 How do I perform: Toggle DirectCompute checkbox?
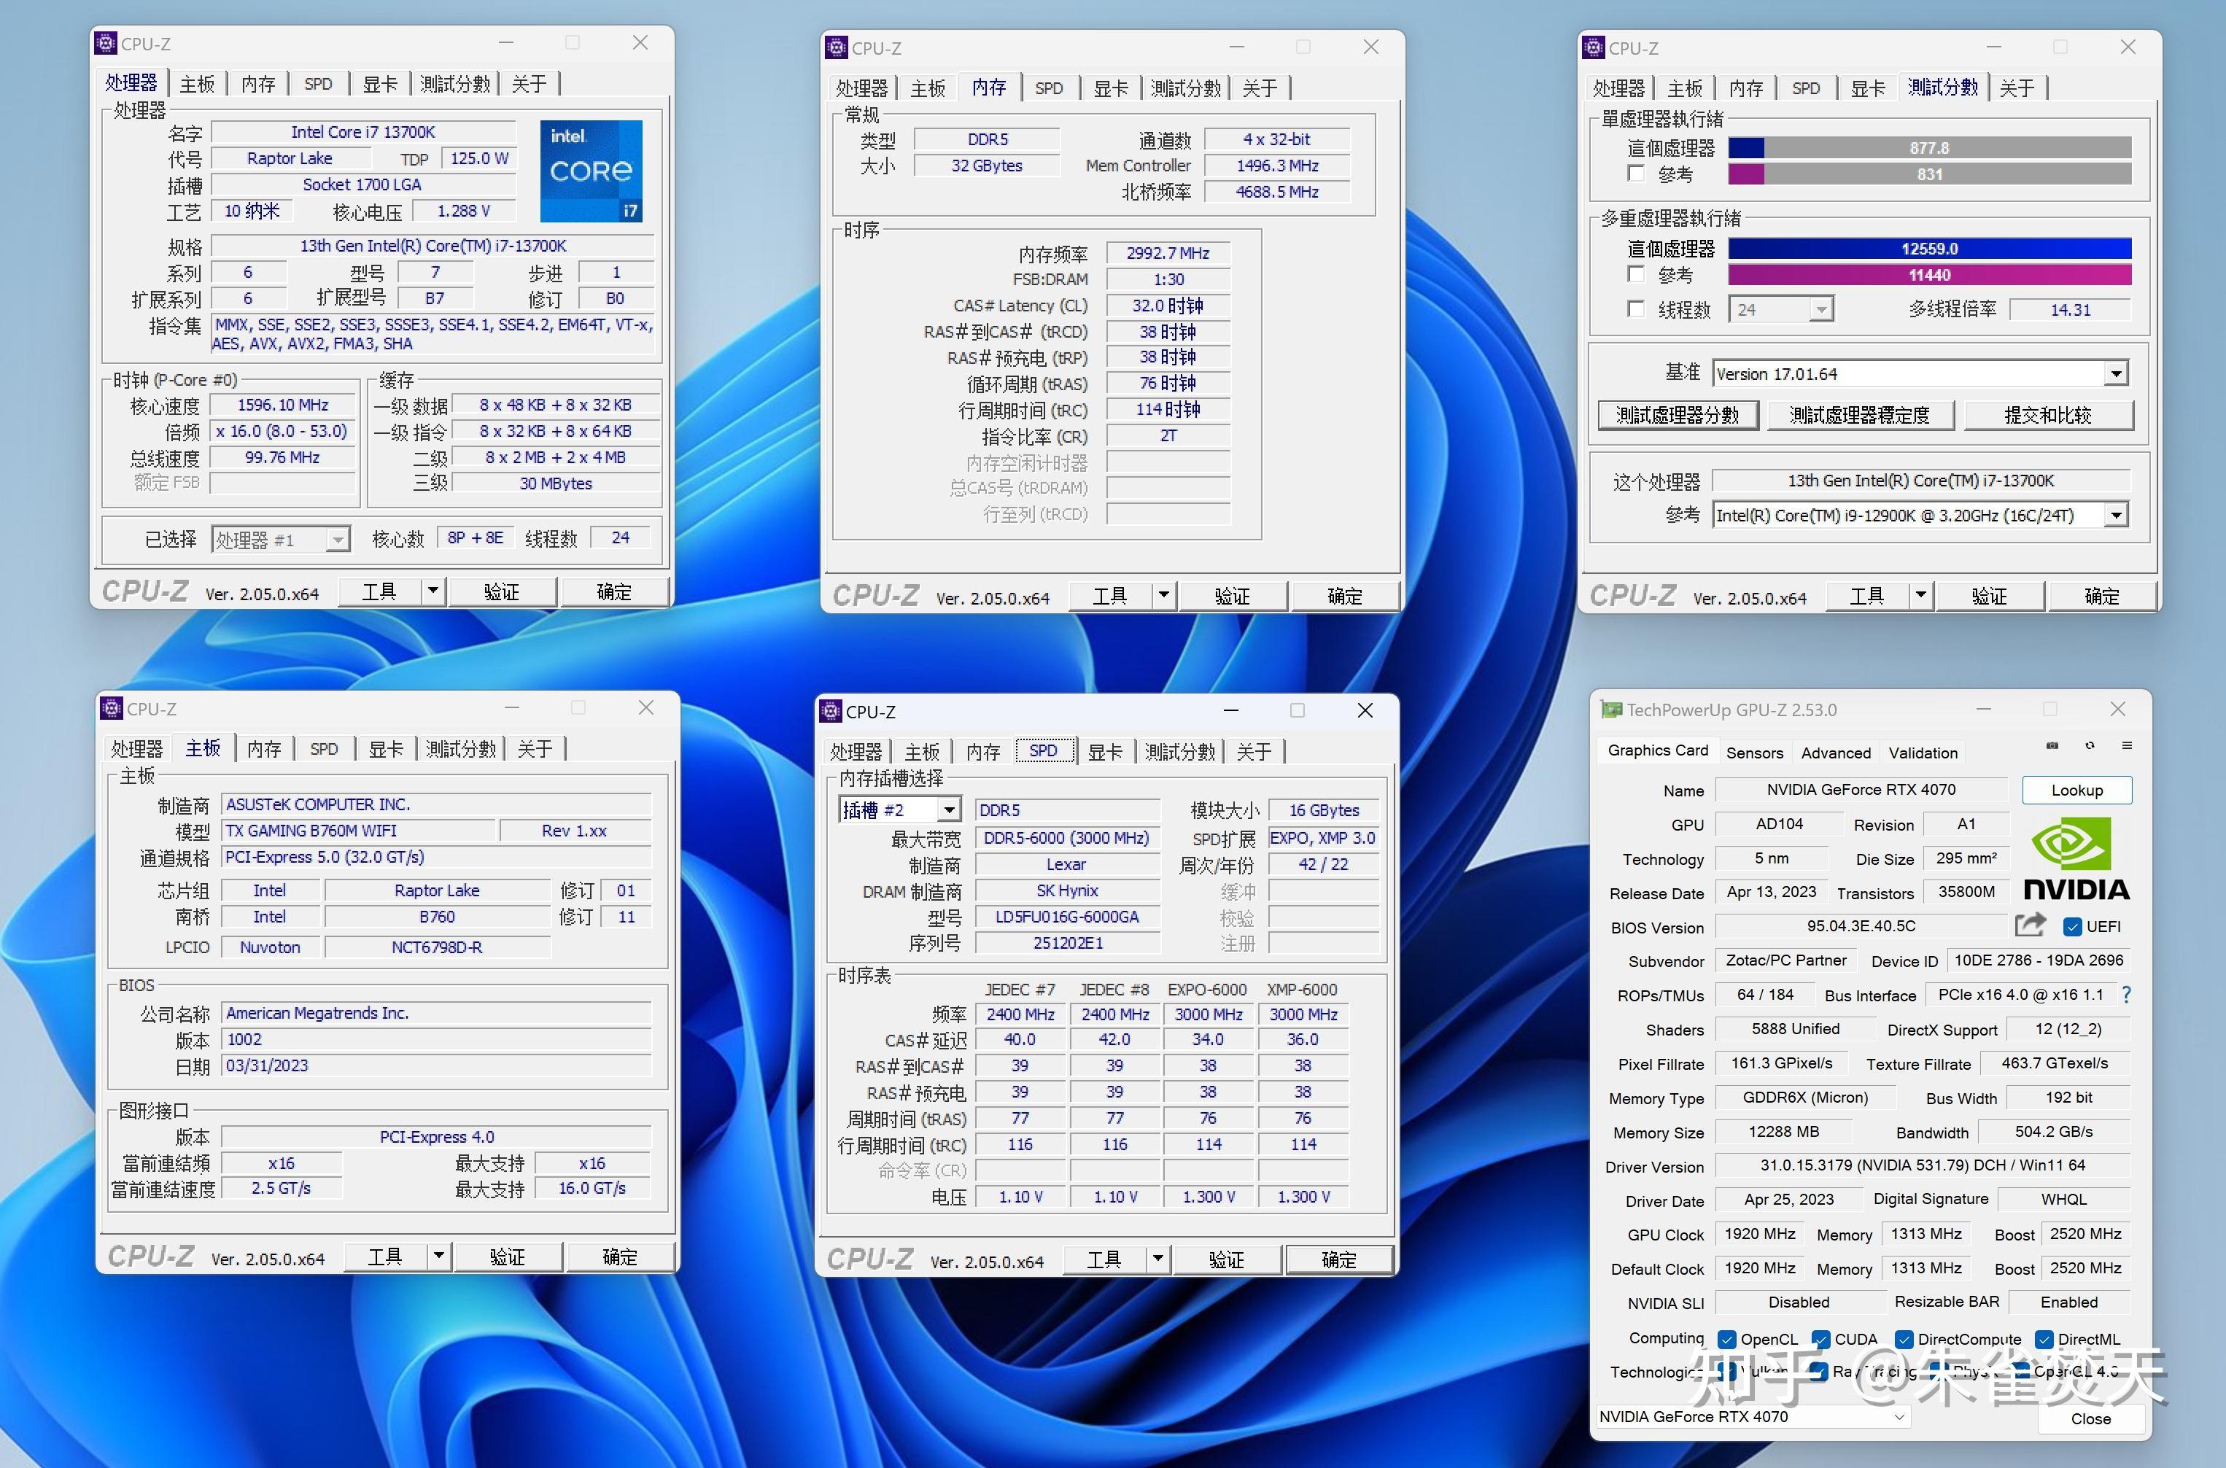tap(1904, 1339)
